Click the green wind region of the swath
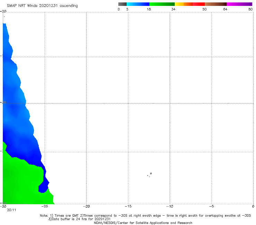 coord(21,181)
